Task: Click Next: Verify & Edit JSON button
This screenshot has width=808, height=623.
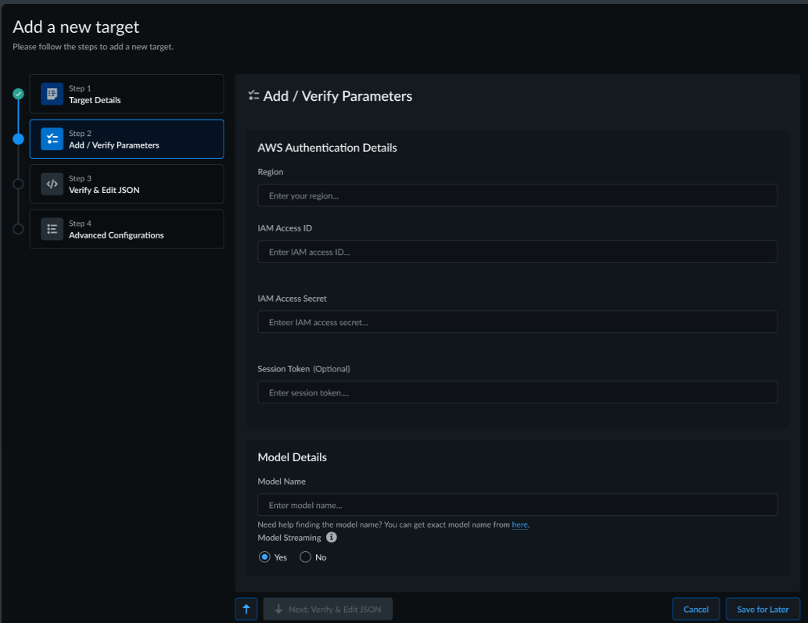Action: coord(328,609)
